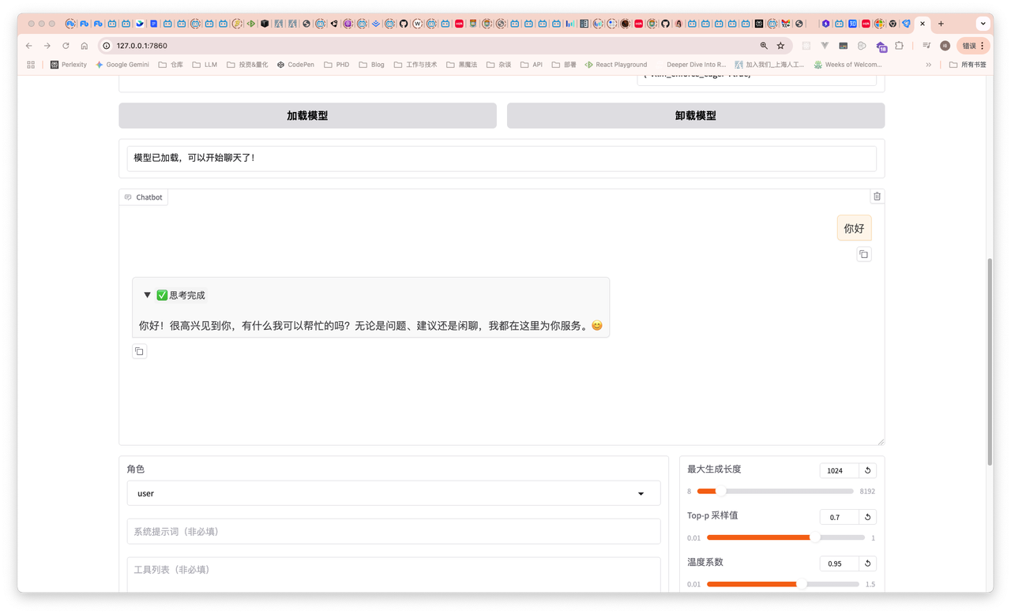View site information icon beside the URL
Viewport: 1011px width, 614px height.
[x=107, y=46]
